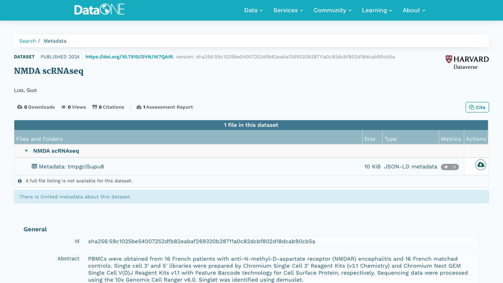This screenshot has height=283, width=503.
Task: Click the JSON-LD metadata type cell
Action: tap(411, 167)
